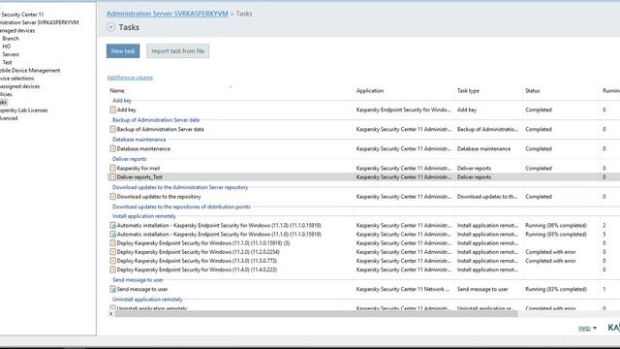Screen dimensions: 620x349
Task: Click the horizontal scrollbar left arrow
Action: click(110, 314)
